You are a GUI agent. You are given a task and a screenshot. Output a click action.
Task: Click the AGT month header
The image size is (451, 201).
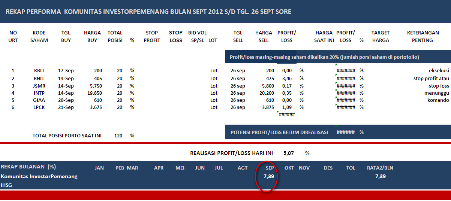coord(243,168)
